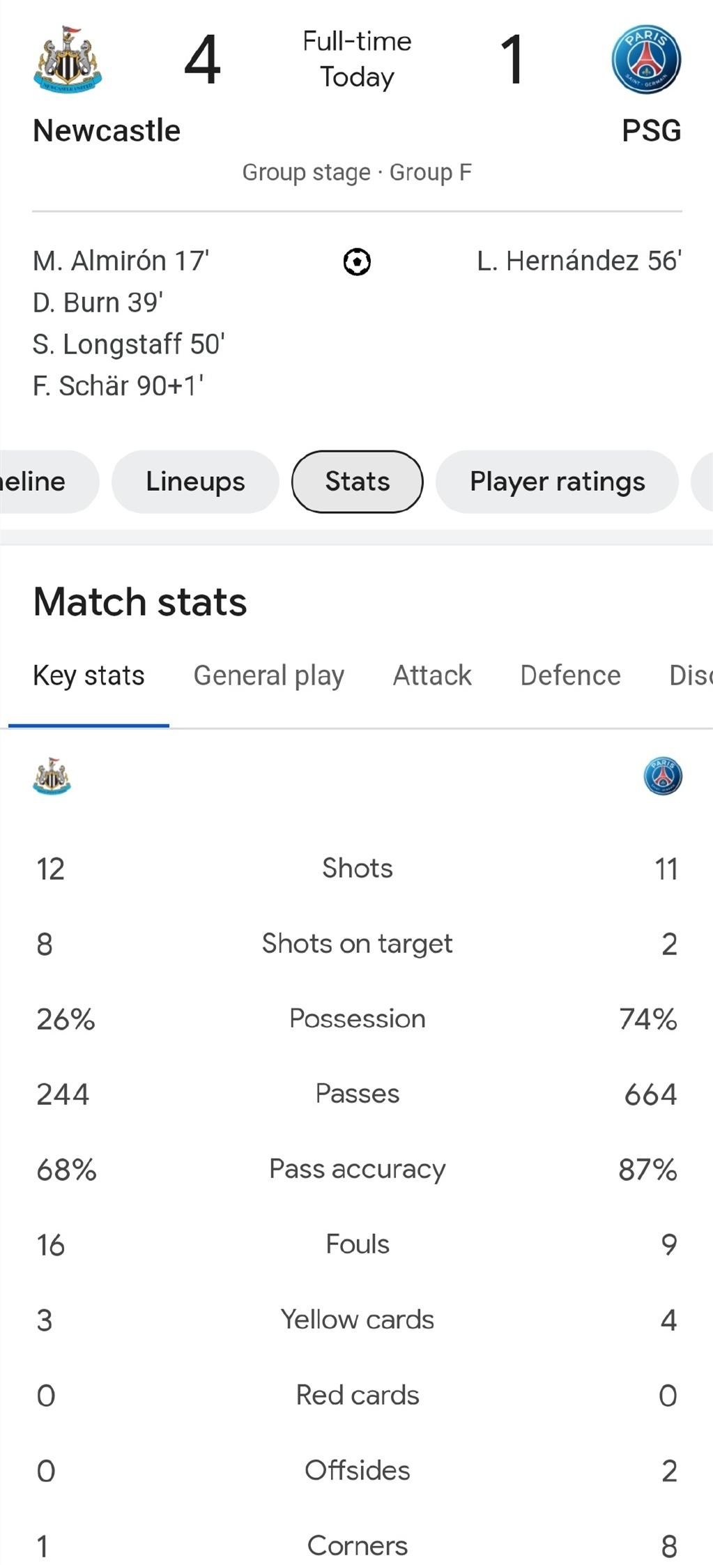Tap L. Hernández 56' goal entry
713x1565 pixels.
click(579, 261)
